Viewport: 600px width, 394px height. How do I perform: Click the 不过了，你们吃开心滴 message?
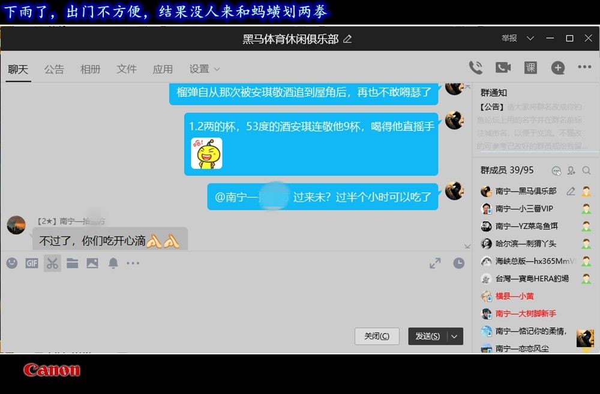tap(110, 239)
